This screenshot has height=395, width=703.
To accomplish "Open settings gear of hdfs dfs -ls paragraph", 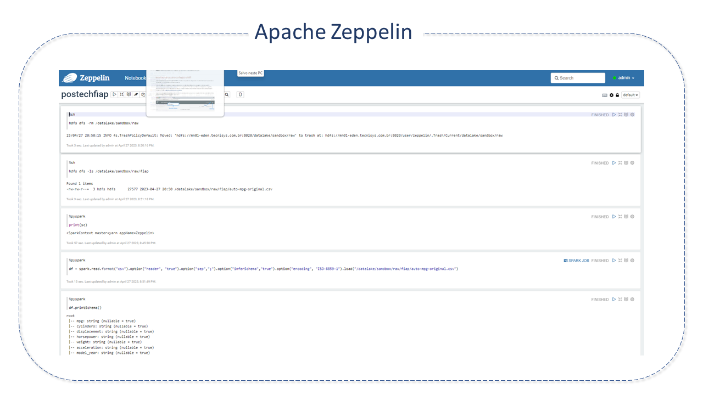I will tap(632, 163).
